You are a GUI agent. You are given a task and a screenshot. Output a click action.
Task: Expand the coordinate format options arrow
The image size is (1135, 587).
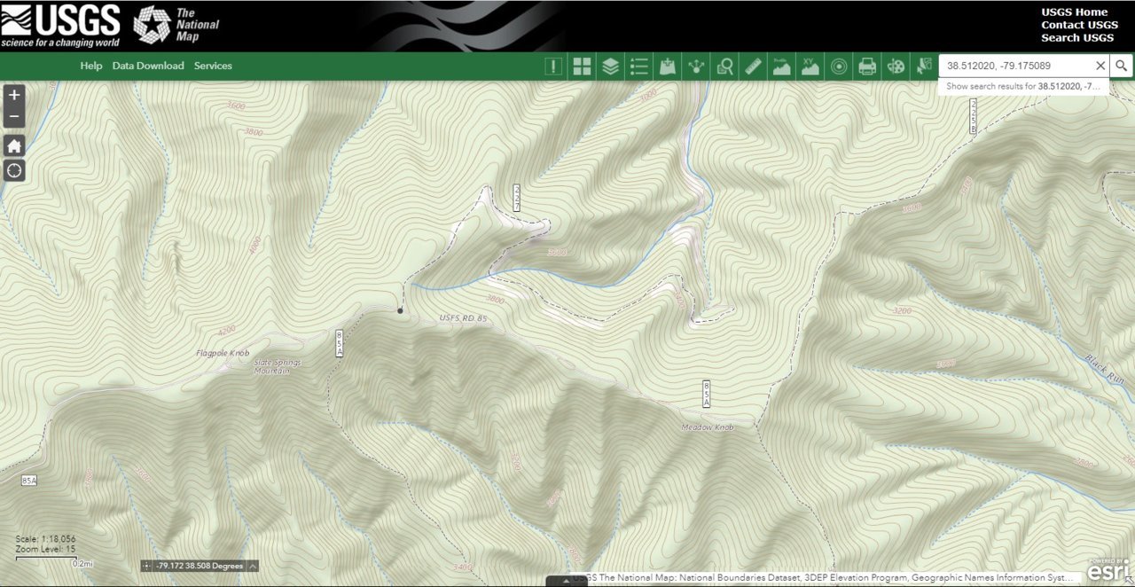(x=253, y=566)
